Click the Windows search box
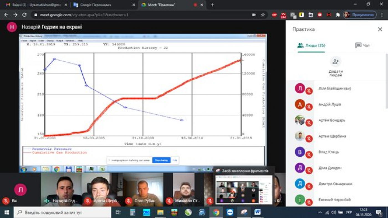The image size is (388, 218). point(62,212)
